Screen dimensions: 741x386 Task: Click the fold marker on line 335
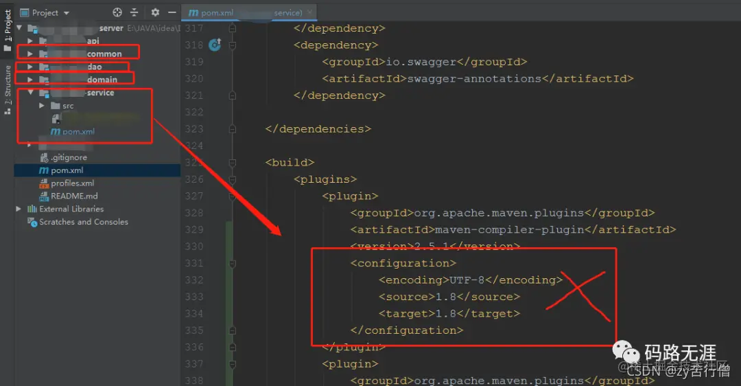pos(232,330)
